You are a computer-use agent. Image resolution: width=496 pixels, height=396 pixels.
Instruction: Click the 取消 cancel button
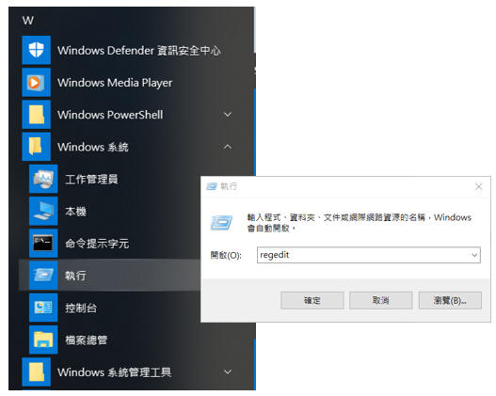point(381,300)
